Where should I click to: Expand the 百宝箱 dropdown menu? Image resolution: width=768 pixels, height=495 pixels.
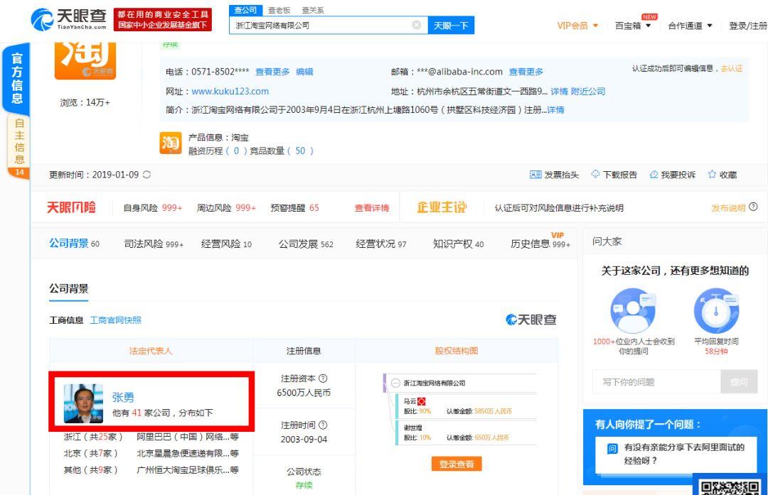[x=633, y=26]
